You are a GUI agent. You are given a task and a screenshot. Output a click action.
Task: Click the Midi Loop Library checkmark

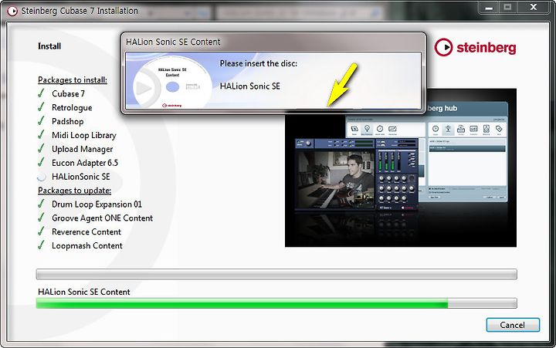[41, 135]
